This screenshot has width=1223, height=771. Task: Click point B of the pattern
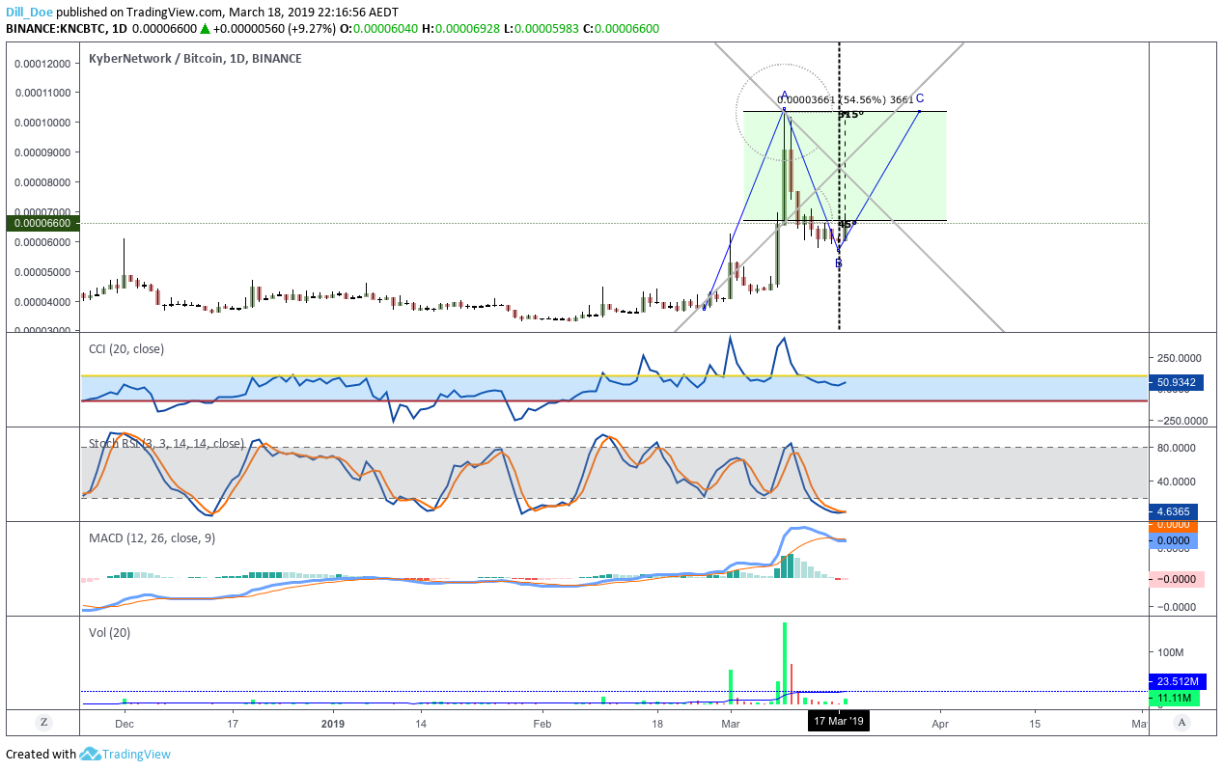838,262
